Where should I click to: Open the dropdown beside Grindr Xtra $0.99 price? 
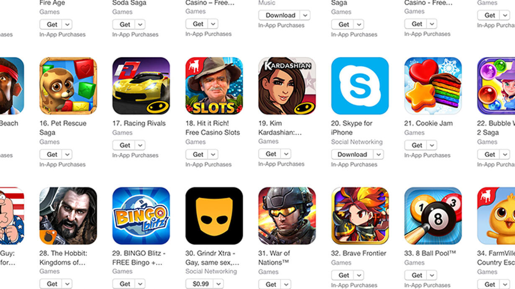218,284
